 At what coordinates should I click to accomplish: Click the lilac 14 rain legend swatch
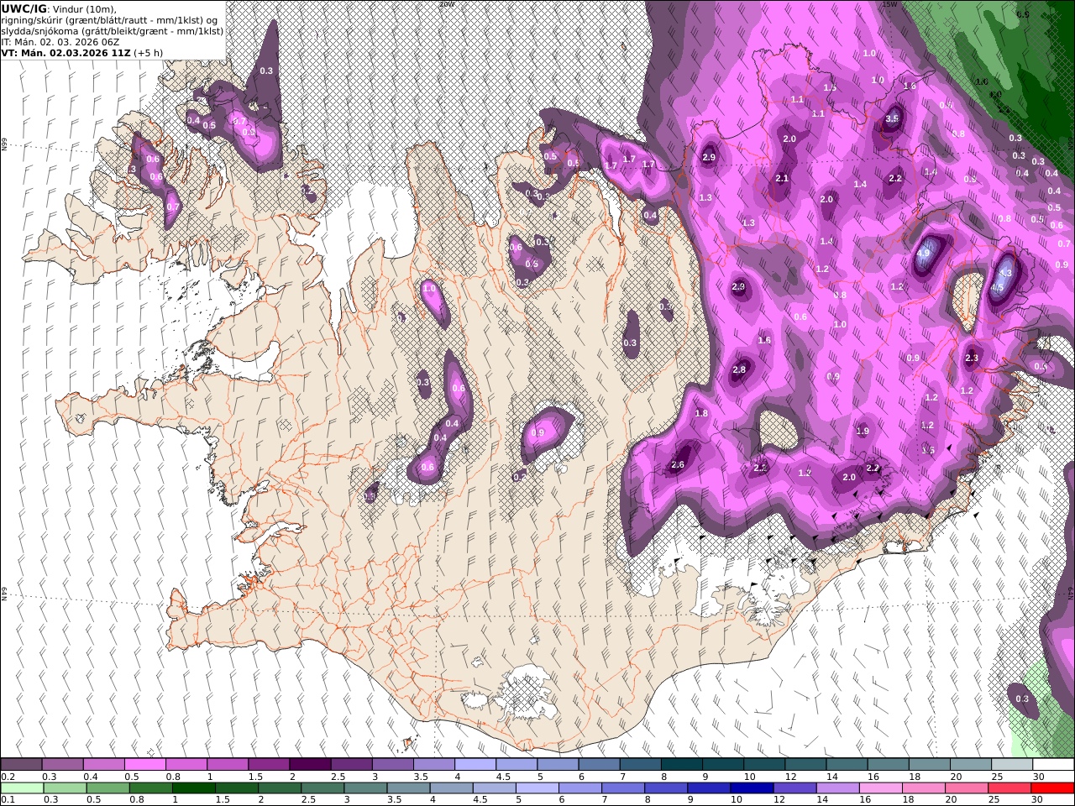coord(837,788)
